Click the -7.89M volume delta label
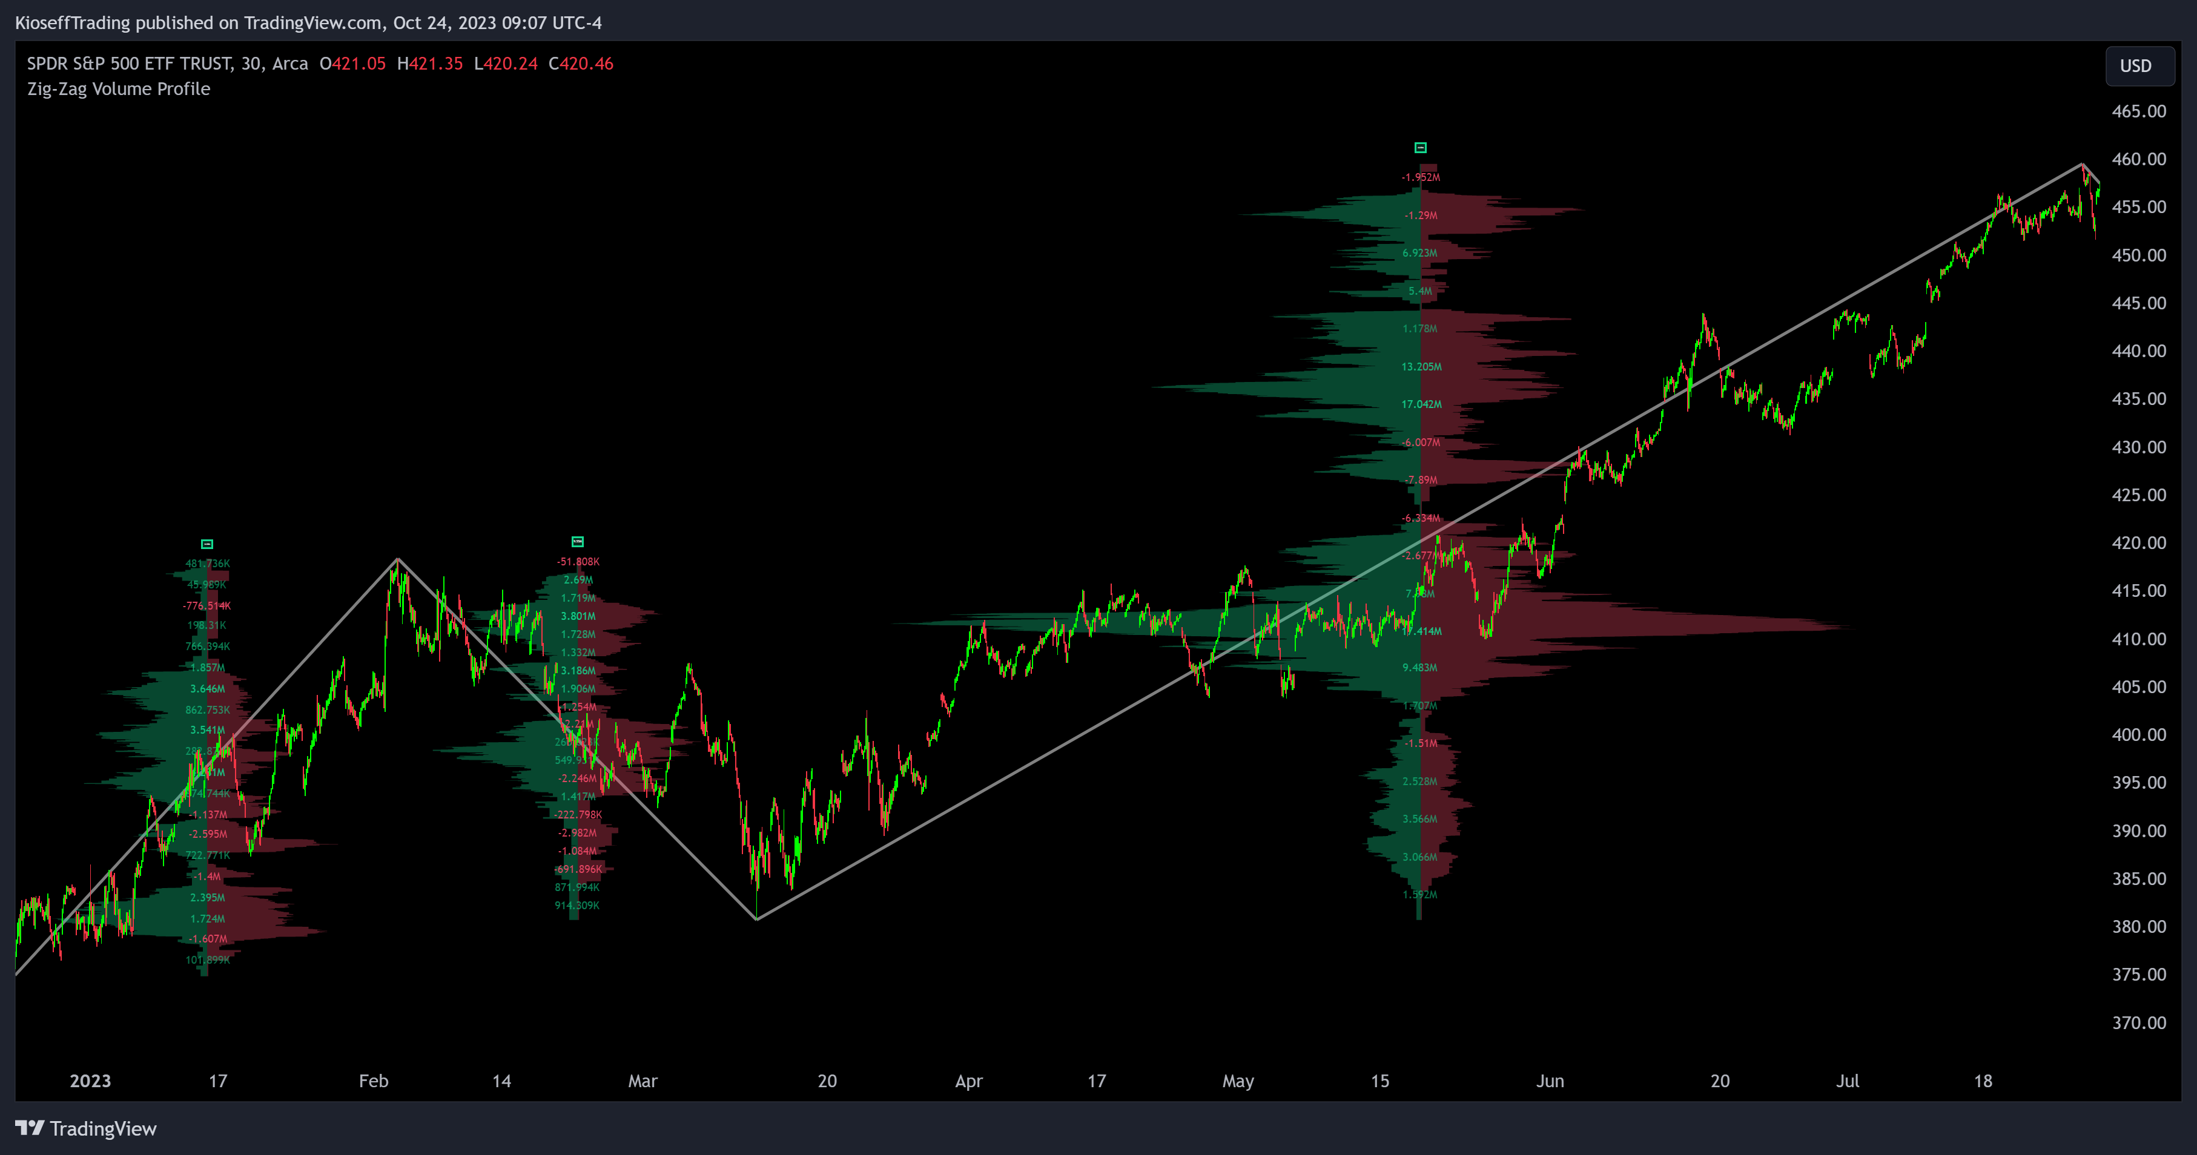Image resolution: width=2197 pixels, height=1155 pixels. pos(1421,480)
